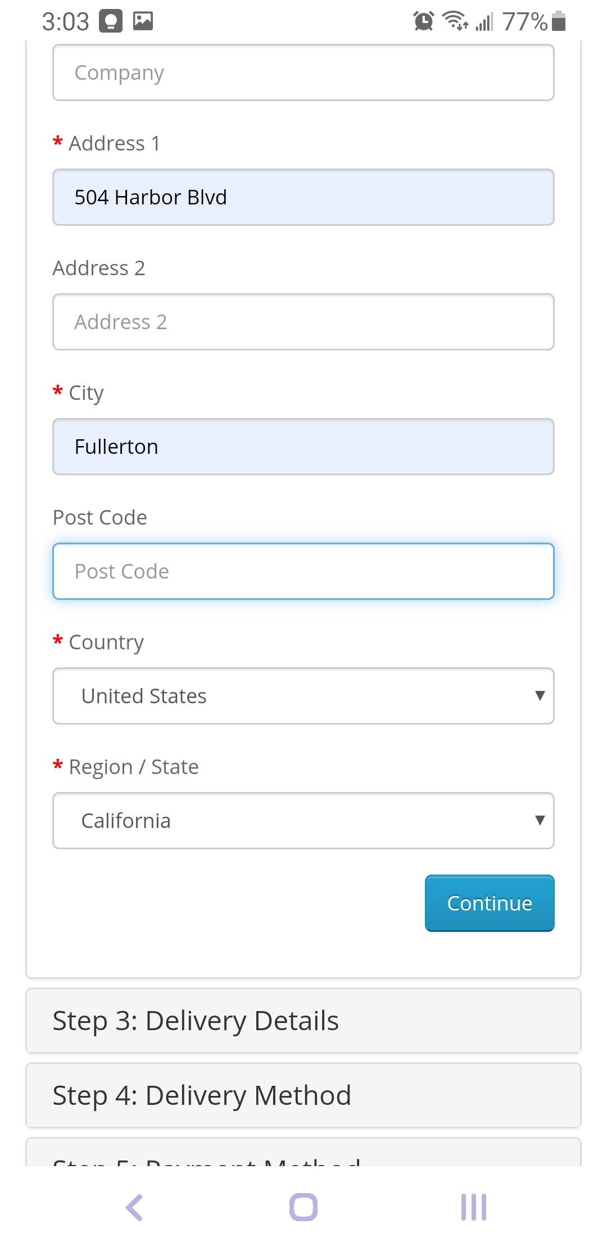
Task: Expand Step 4: Delivery Method section
Action: tap(303, 1095)
